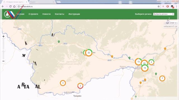The height and width of the screenshot is (100, 179).
Task: Click the browser back arrow
Action: 3,6
